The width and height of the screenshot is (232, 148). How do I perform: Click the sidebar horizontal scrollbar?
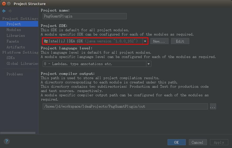18,133
